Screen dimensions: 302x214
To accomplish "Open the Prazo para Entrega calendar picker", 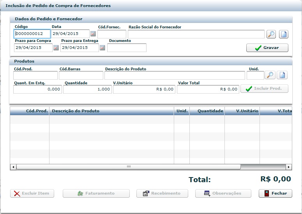I will (x=102, y=48).
